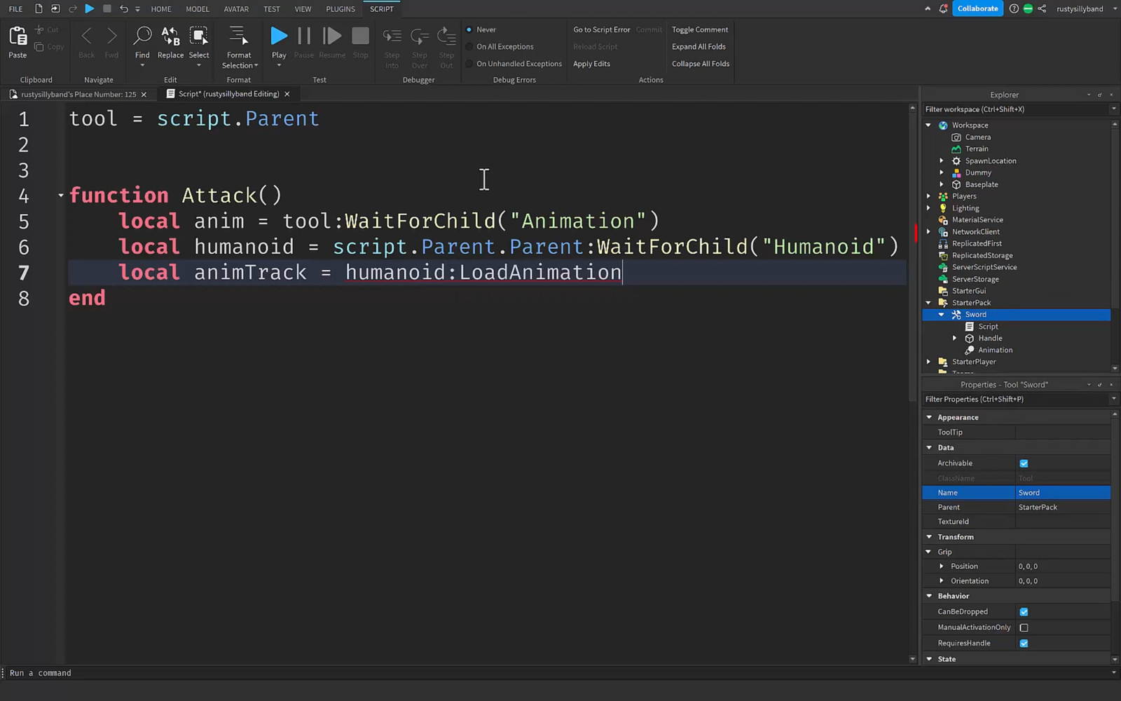Toggle the Archivable checkbox

coord(1024,463)
